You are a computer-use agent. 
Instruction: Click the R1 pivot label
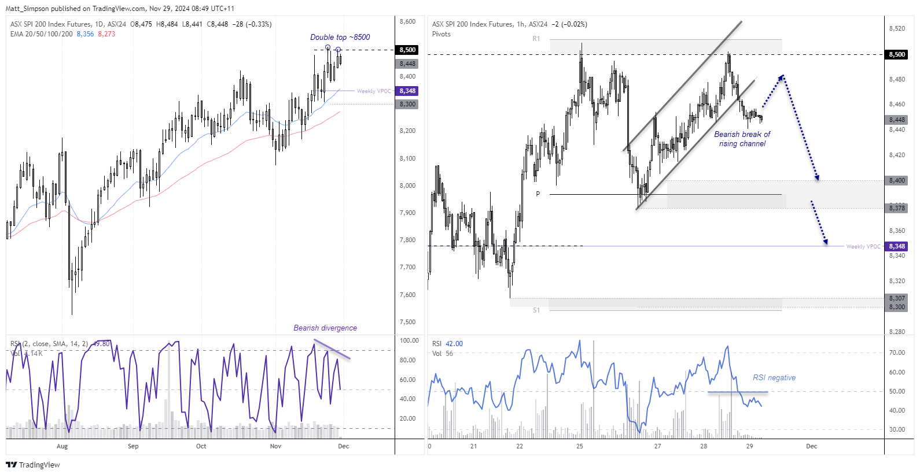tap(536, 39)
